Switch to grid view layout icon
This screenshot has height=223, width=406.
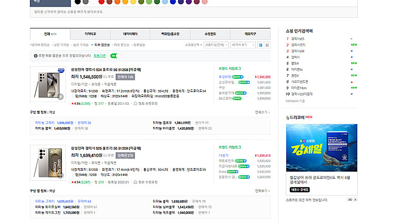pos(267,45)
